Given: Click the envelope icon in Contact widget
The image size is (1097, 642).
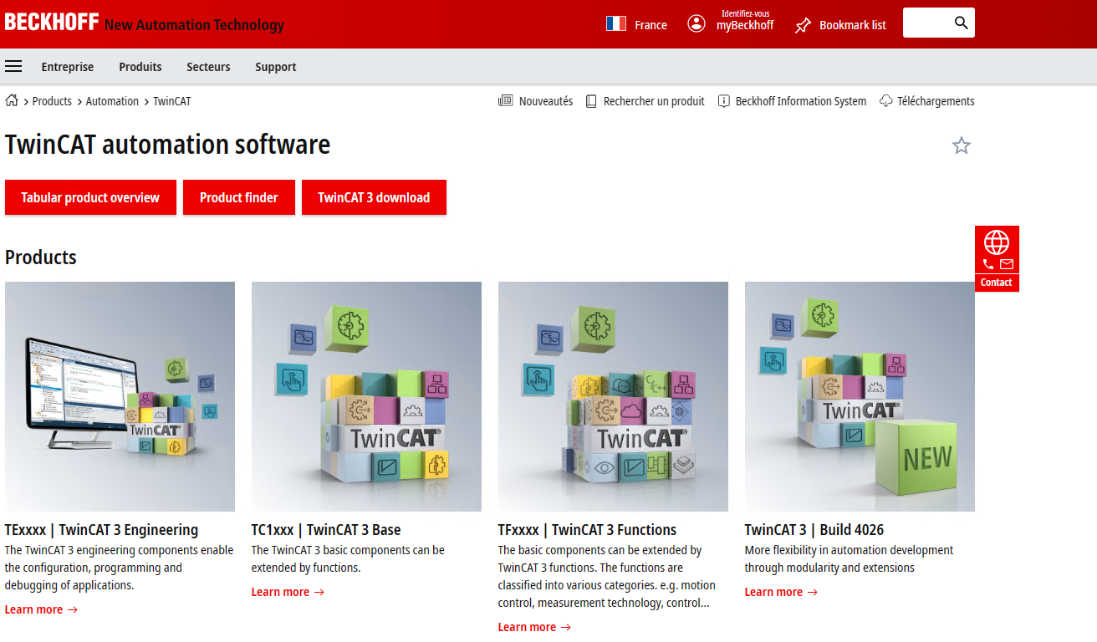Looking at the screenshot, I should tap(1007, 264).
